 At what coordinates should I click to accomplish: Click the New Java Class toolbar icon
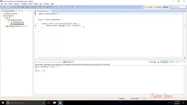(35, 7)
